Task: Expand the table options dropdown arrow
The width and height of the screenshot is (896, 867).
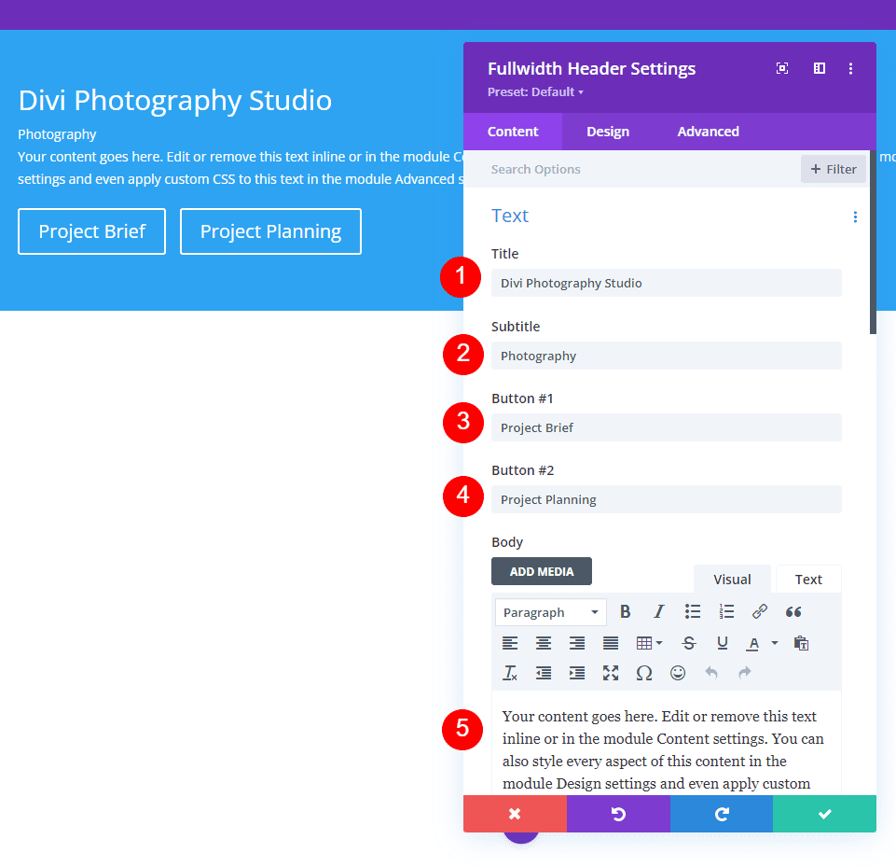Action: [x=655, y=643]
